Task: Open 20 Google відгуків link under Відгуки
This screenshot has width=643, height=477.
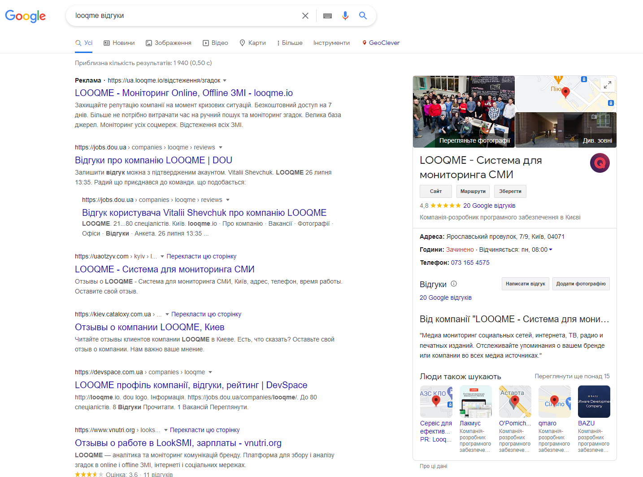Action: pyautogui.click(x=446, y=298)
